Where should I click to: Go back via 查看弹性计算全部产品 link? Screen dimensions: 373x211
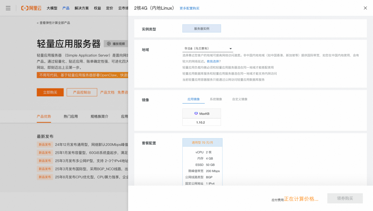pos(53,23)
